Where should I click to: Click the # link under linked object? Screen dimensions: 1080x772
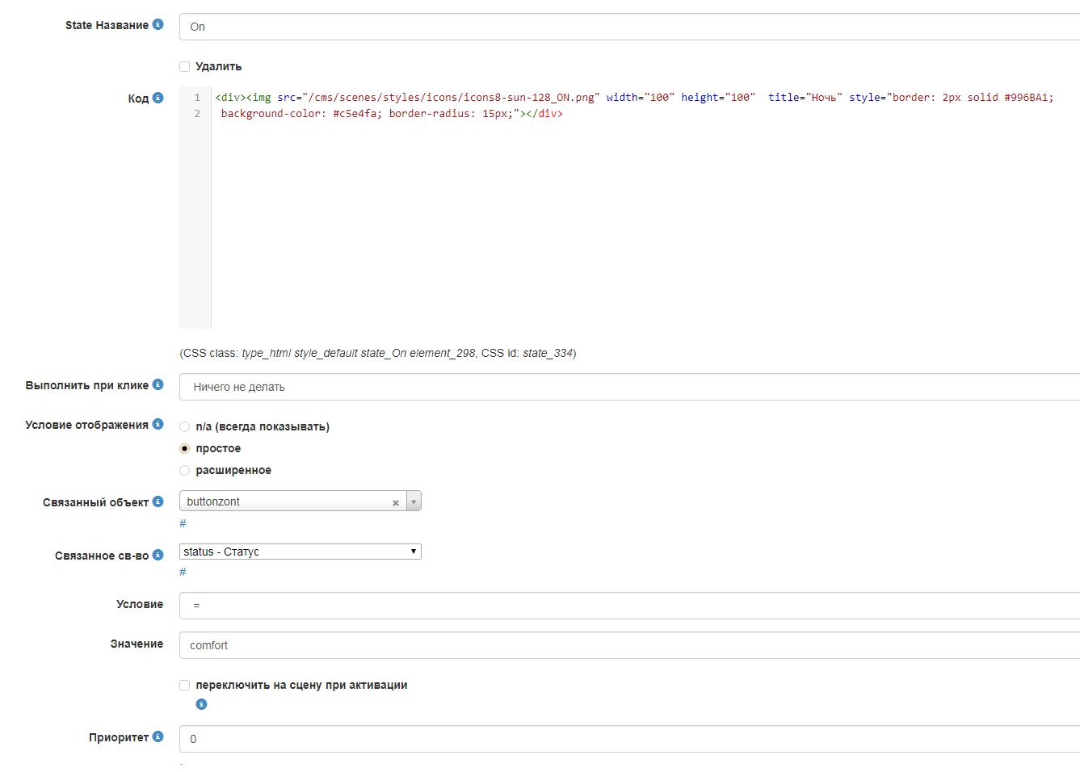183,523
